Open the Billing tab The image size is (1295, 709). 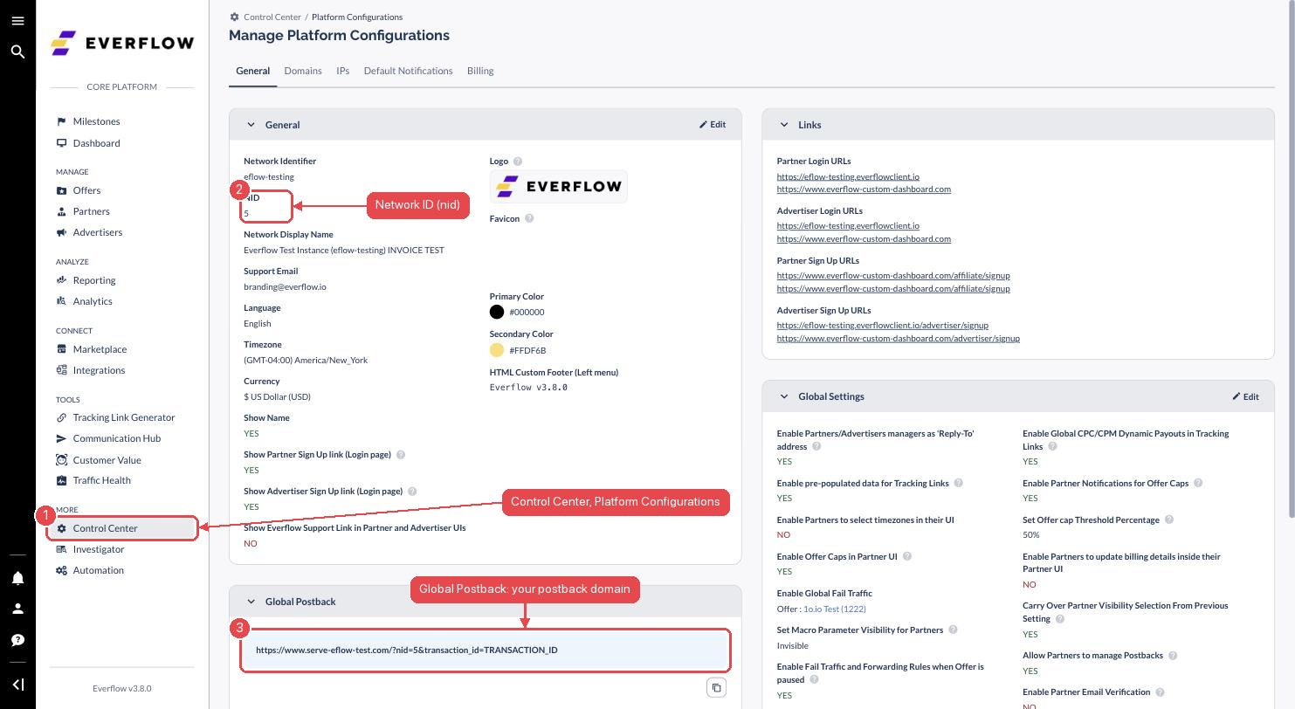(x=480, y=71)
